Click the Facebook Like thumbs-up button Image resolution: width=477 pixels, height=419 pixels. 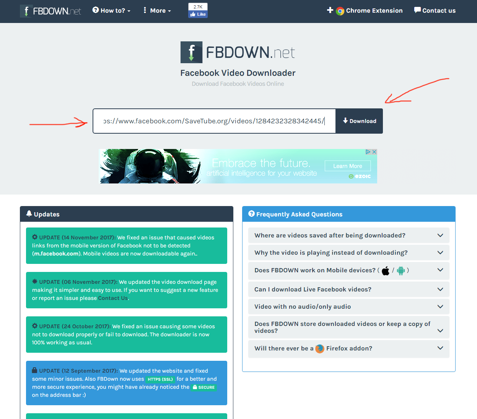tap(198, 14)
